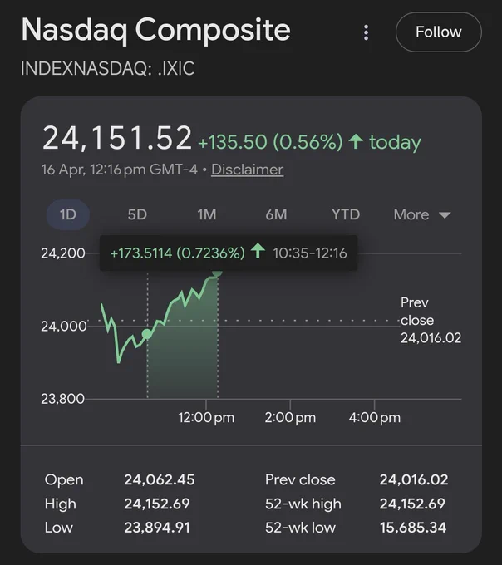Click the 4:00 pm axis label

(375, 418)
